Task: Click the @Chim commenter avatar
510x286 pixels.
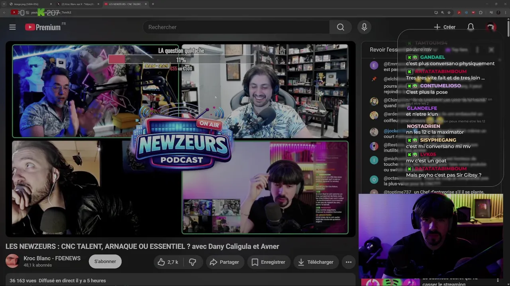Action: pos(374,101)
